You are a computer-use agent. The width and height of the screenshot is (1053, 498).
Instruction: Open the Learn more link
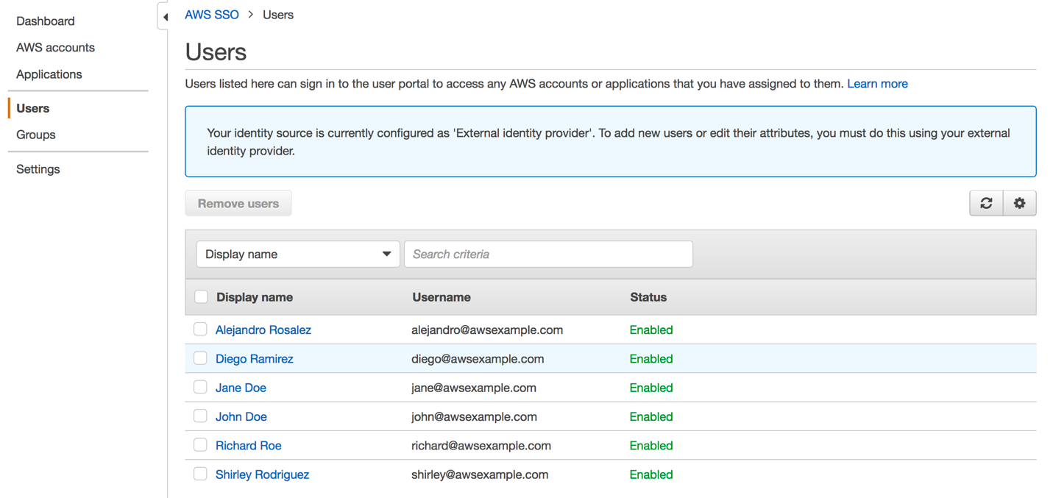[877, 83]
